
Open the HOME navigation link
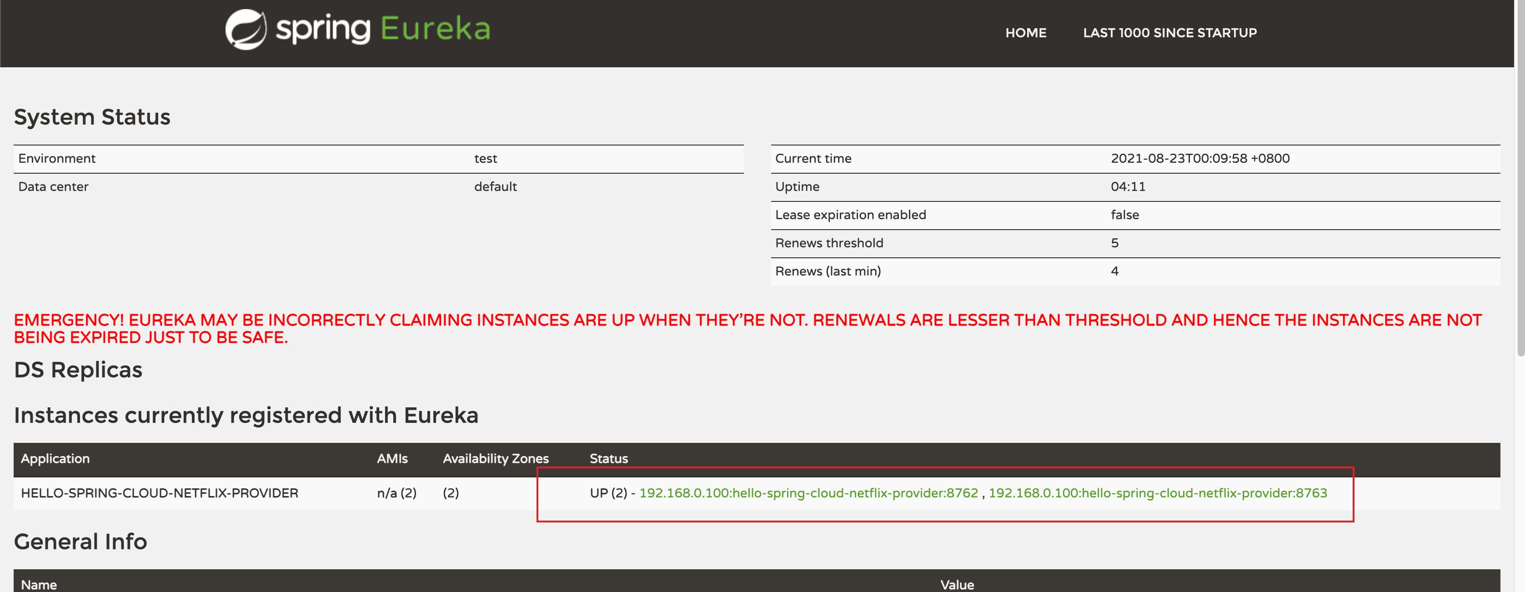pos(1025,33)
